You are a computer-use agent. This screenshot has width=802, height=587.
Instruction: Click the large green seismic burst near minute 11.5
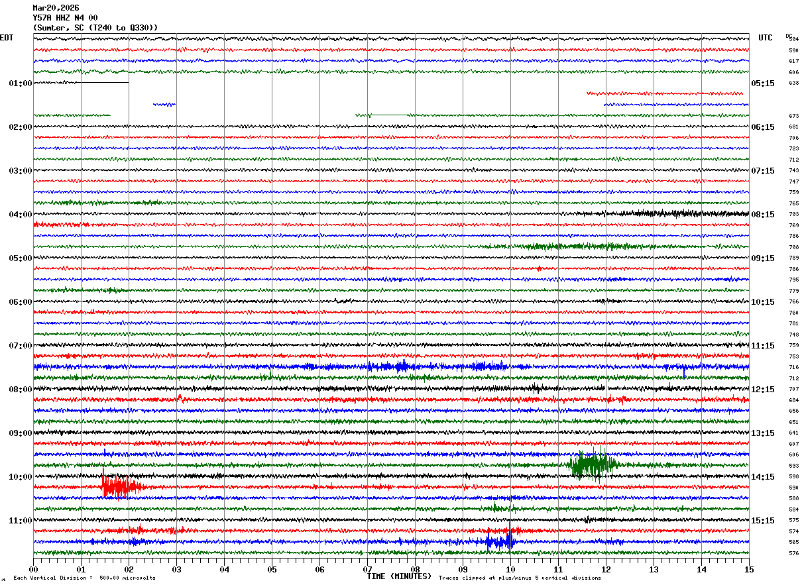pyautogui.click(x=592, y=464)
